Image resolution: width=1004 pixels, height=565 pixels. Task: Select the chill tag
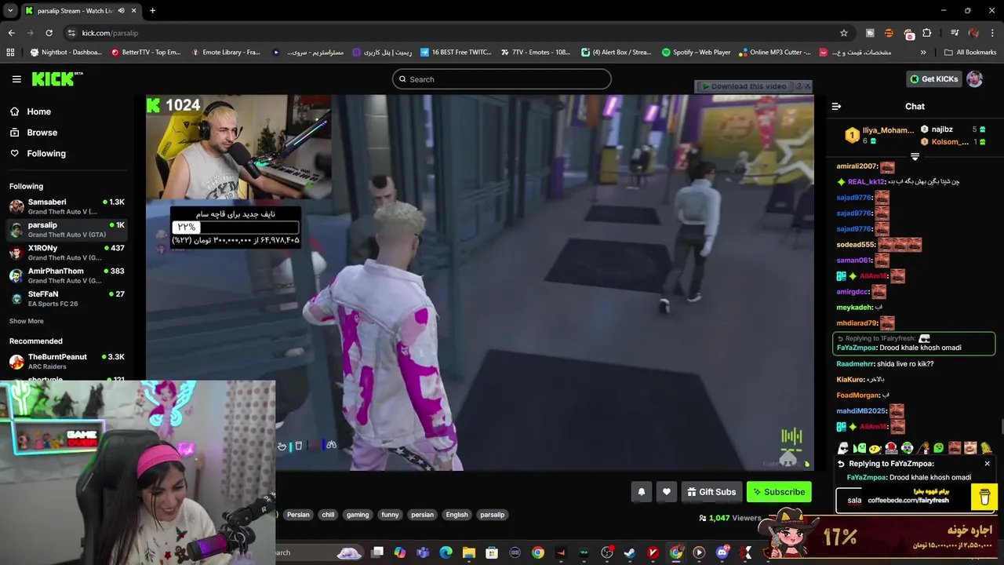pyautogui.click(x=328, y=515)
